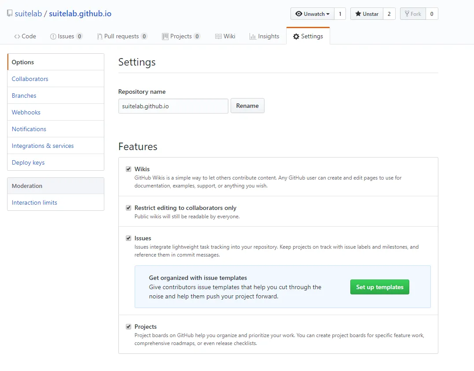This screenshot has width=474, height=371.
Task: Open the Unwatch dropdown menu
Action: click(312, 14)
